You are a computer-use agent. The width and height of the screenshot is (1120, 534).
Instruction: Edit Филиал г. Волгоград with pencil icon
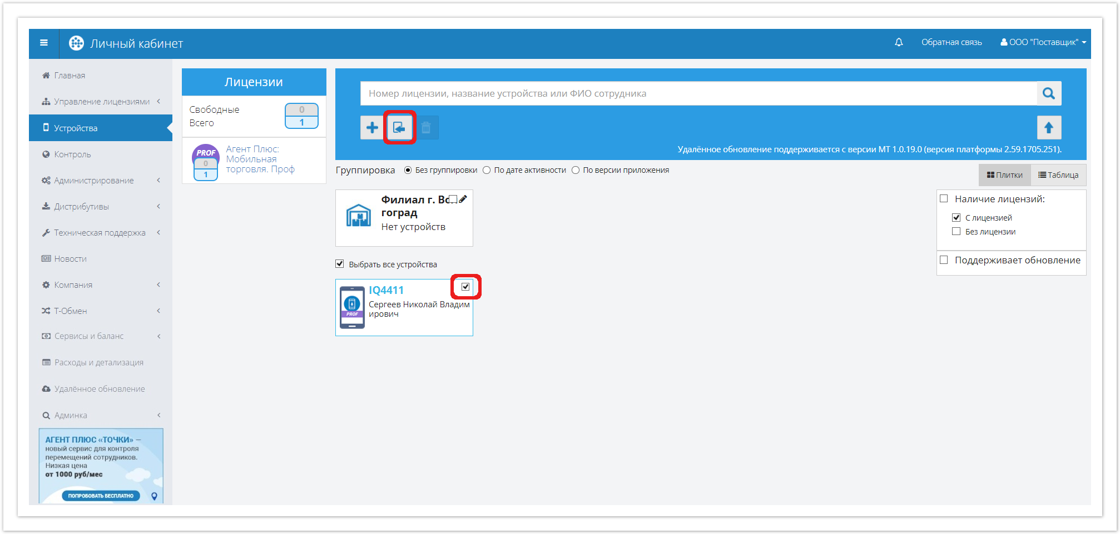point(463,199)
